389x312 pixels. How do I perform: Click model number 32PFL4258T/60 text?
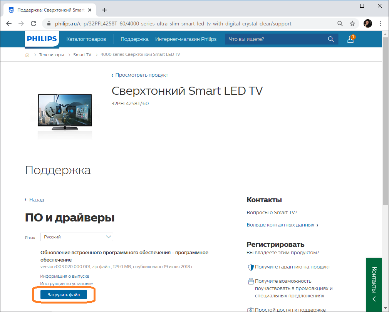(x=130, y=103)
